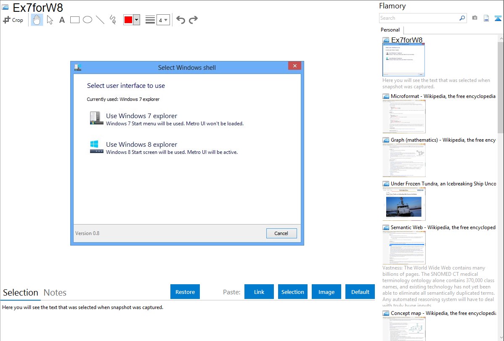
Task: Select the freehand squiggle tool
Action: tap(113, 20)
